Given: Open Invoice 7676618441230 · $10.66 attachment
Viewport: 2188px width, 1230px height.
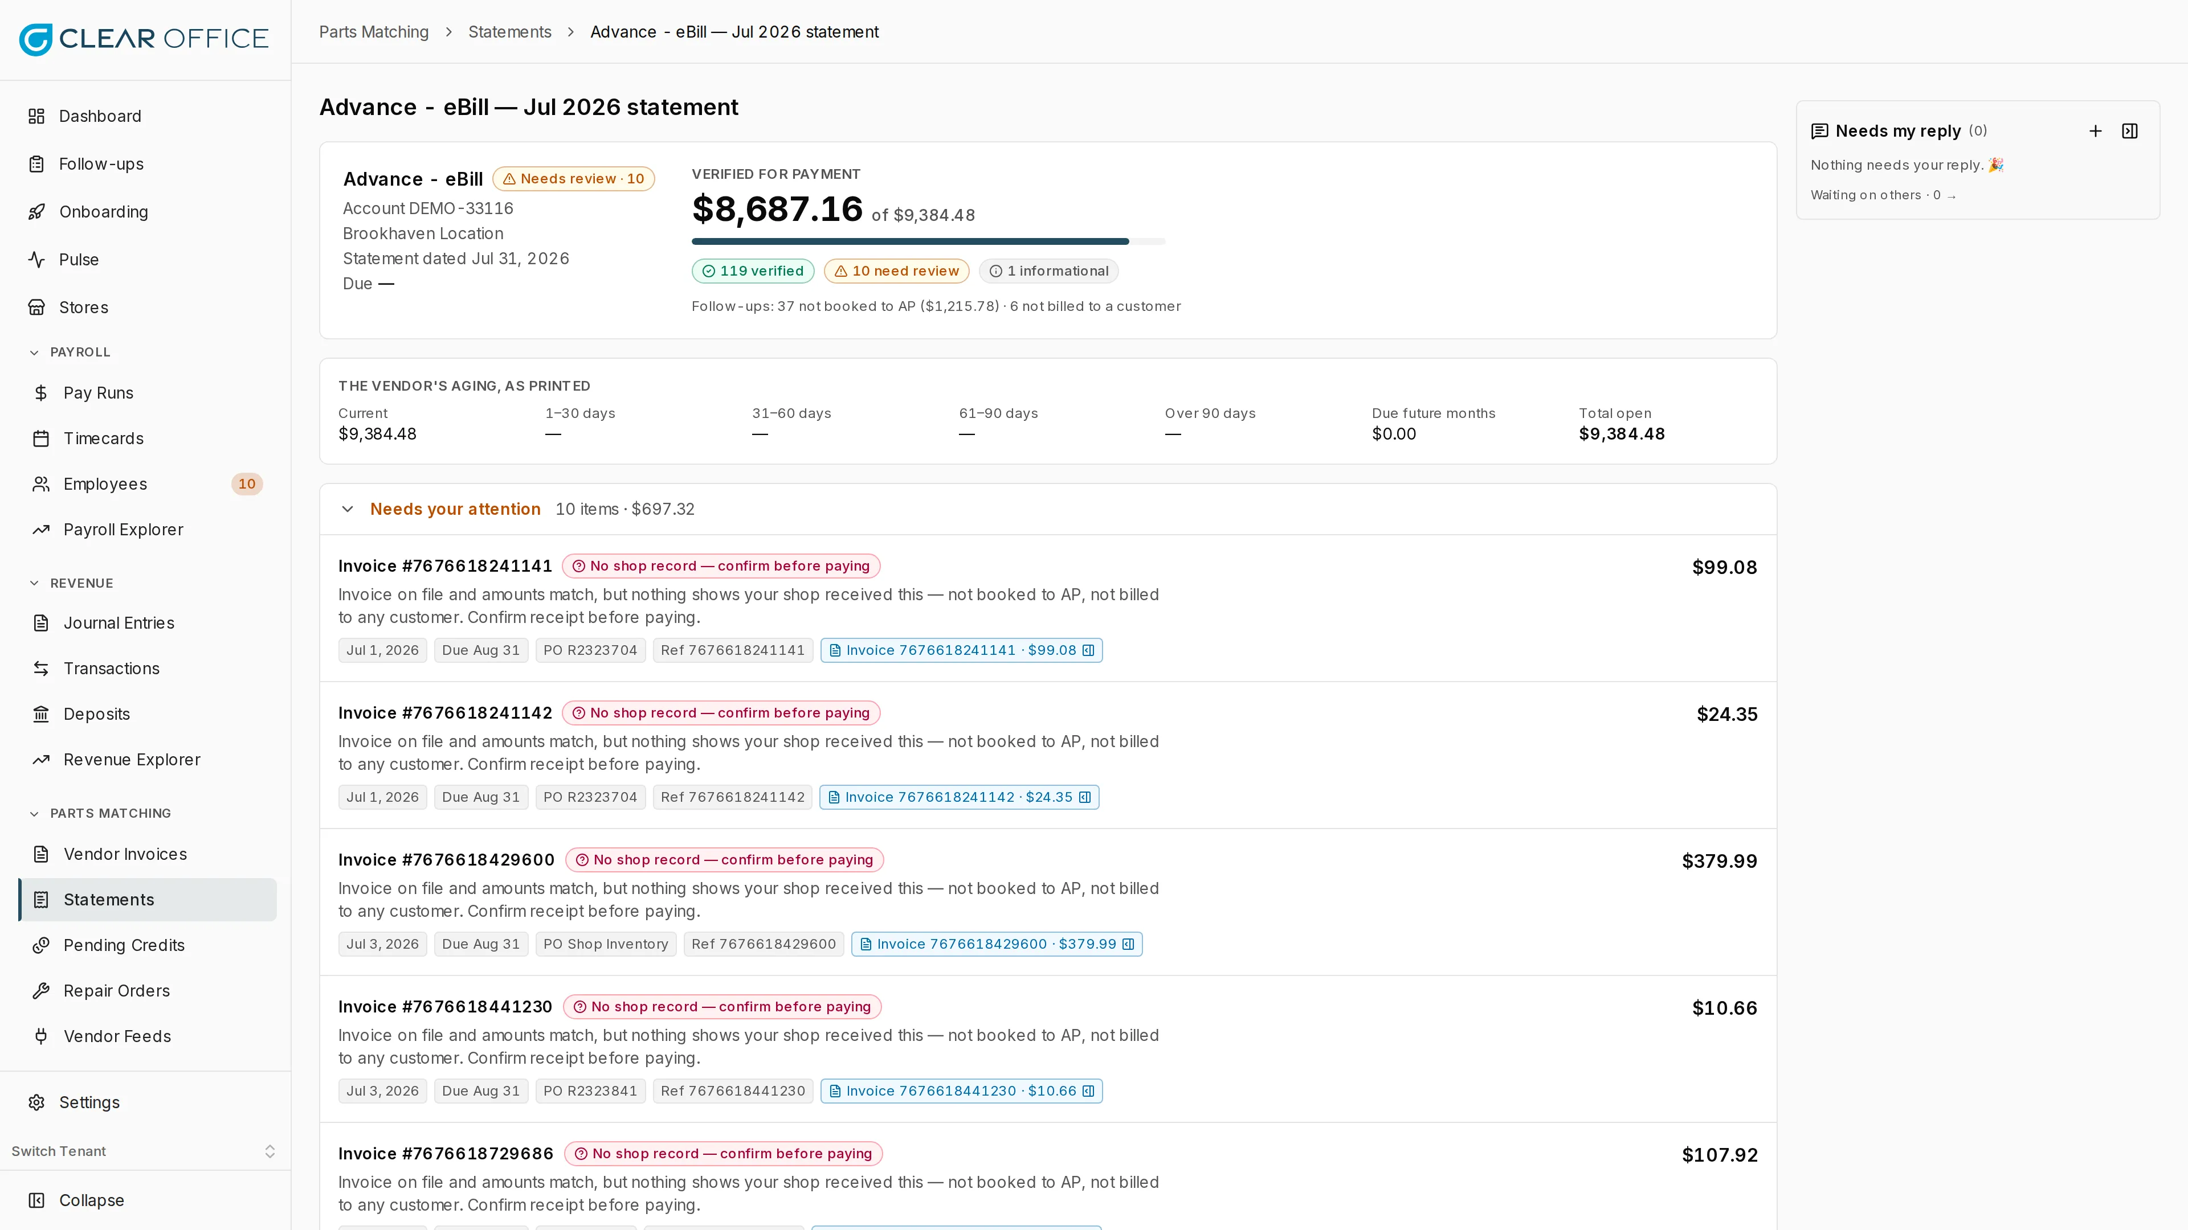Looking at the screenshot, I should point(961,1091).
